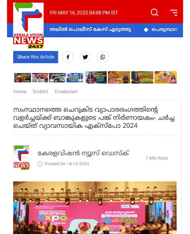This screenshot has height=234, width=190.
Task: Open Ernakulam breadcrumb link
Action: pos(66,92)
